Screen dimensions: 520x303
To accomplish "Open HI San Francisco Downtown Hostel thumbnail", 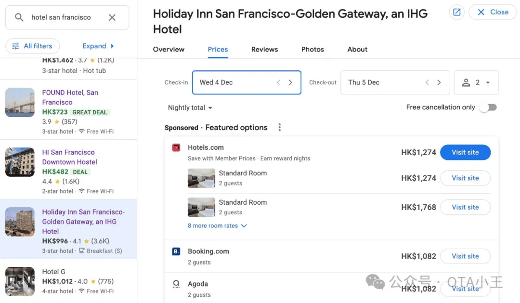I will tap(20, 162).
